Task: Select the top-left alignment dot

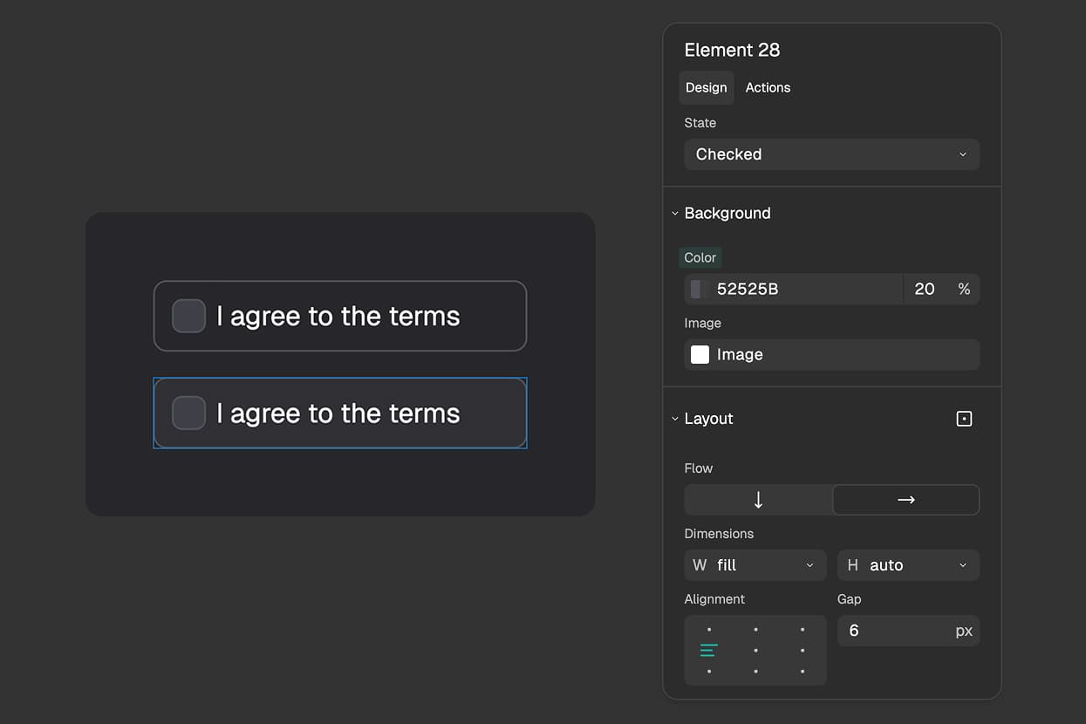Action: point(709,628)
